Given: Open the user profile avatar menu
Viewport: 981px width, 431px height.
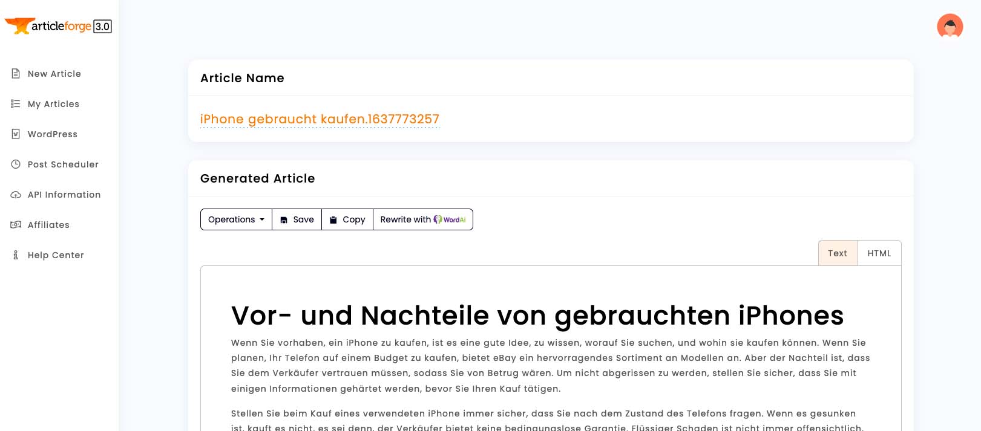Looking at the screenshot, I should (950, 26).
